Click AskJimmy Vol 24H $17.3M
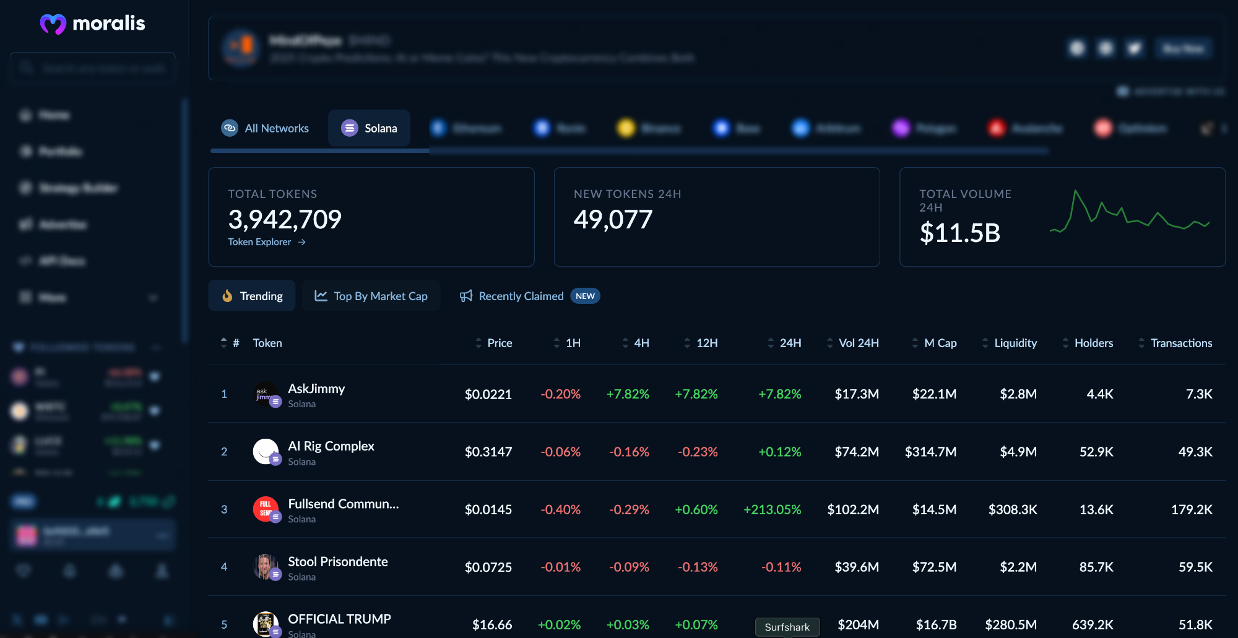Image resolution: width=1238 pixels, height=638 pixels. pos(857,394)
